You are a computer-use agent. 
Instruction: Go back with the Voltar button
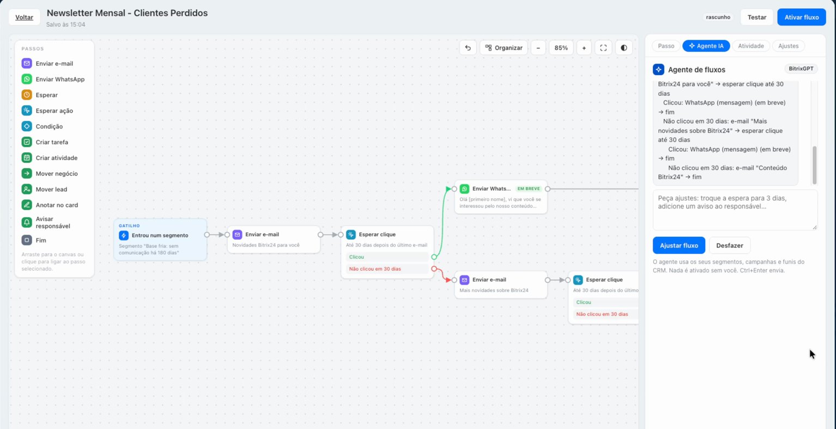[x=24, y=17]
